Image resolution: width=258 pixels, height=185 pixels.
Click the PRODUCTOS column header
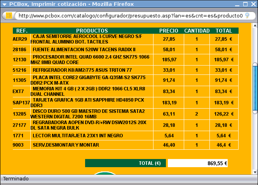point(92,31)
